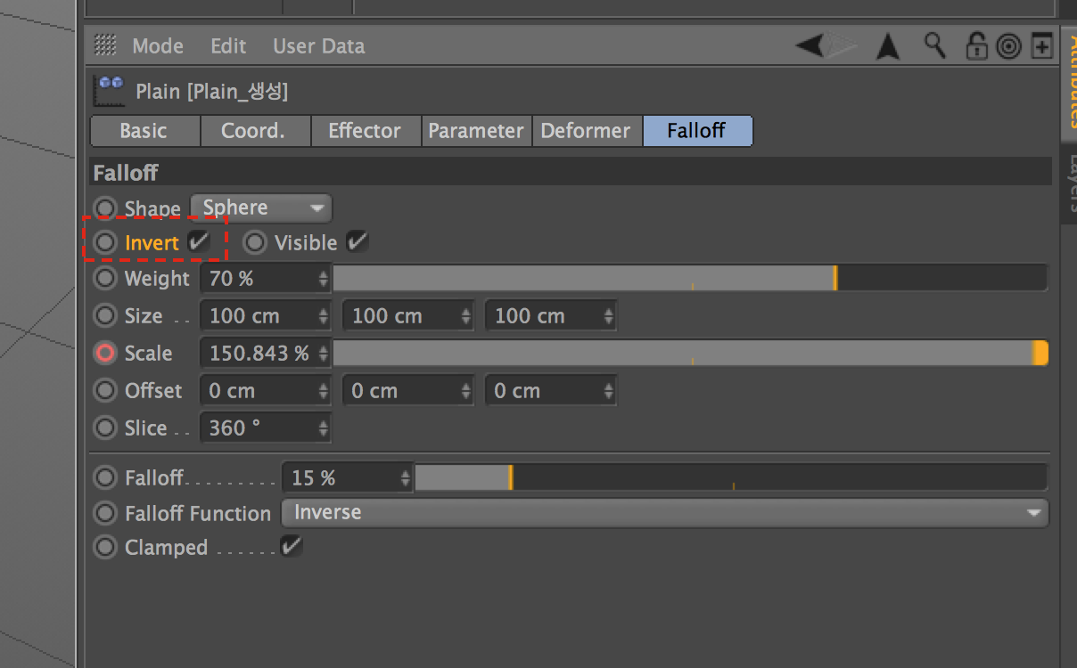Toggle the Visible checkbox
Image resolution: width=1077 pixels, height=668 pixels.
click(x=357, y=241)
